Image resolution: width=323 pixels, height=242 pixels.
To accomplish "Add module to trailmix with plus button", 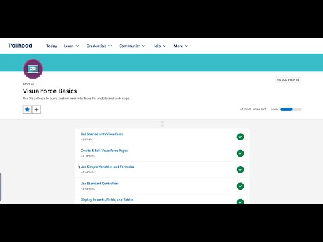I will [36, 110].
